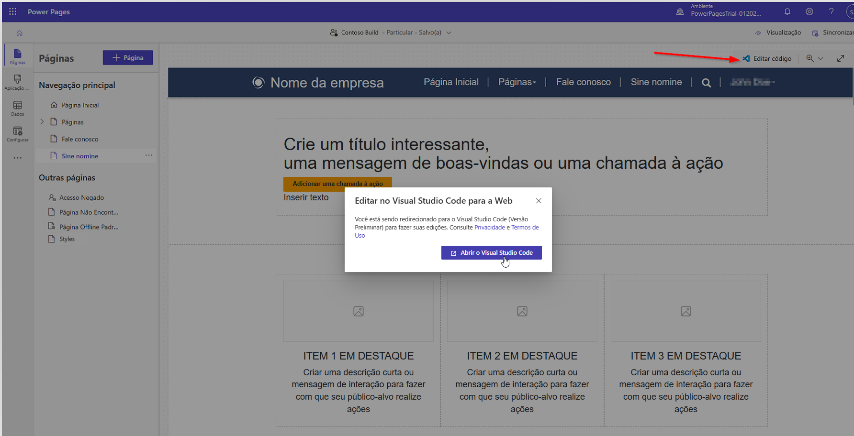The width and height of the screenshot is (854, 436).
Task: Open the settings gear icon
Action: (x=809, y=11)
